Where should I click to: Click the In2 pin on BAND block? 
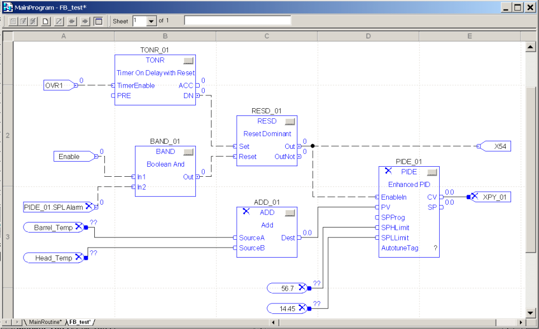point(134,187)
